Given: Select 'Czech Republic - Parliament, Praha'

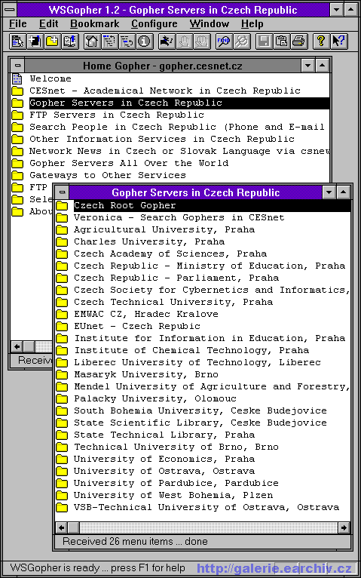Looking at the screenshot, I should 176,278.
